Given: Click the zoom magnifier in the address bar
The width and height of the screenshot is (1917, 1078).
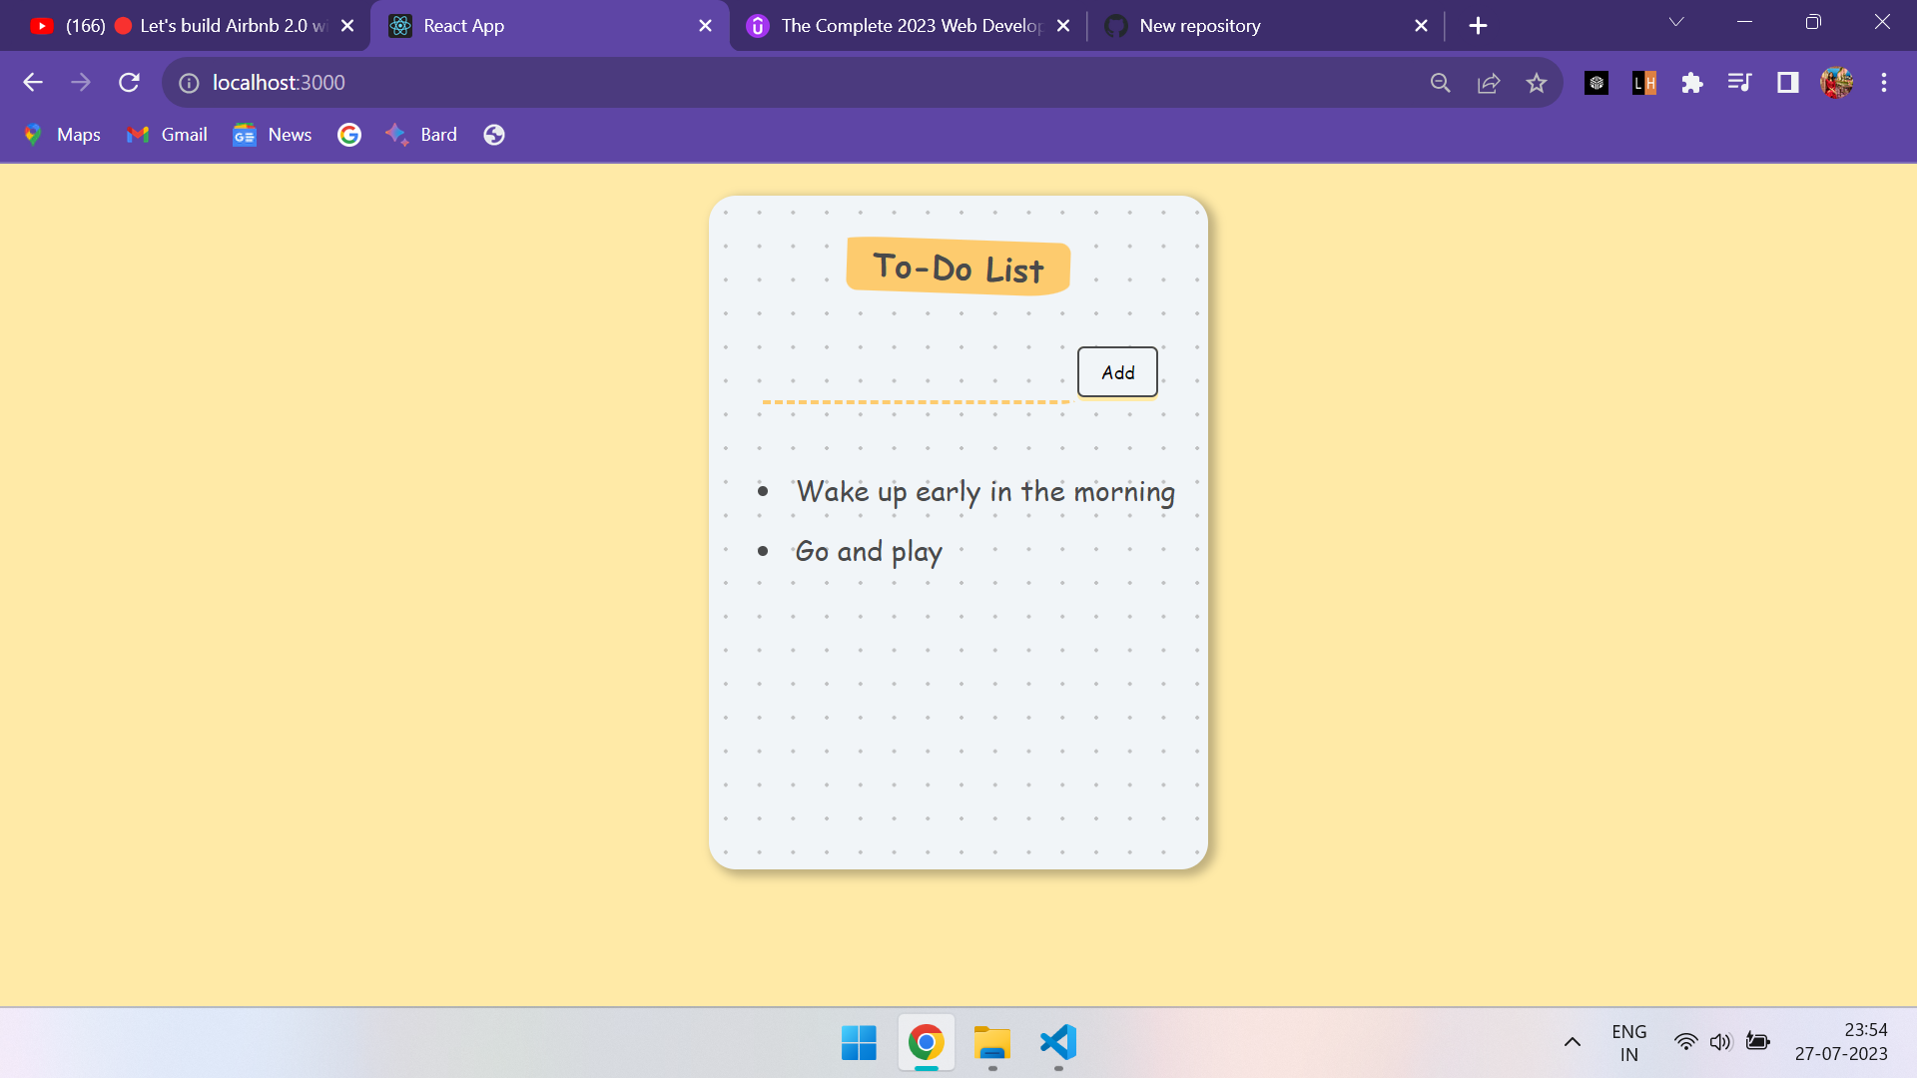Looking at the screenshot, I should [1440, 83].
